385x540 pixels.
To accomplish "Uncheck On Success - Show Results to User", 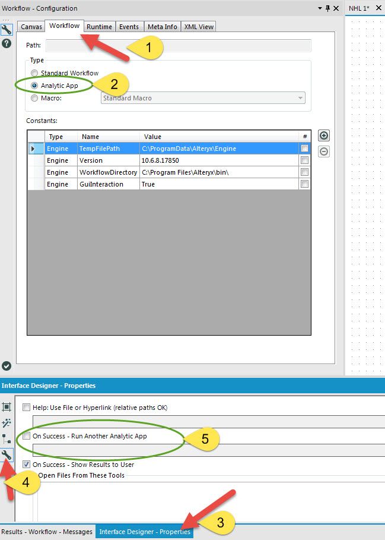I will pyautogui.click(x=27, y=464).
